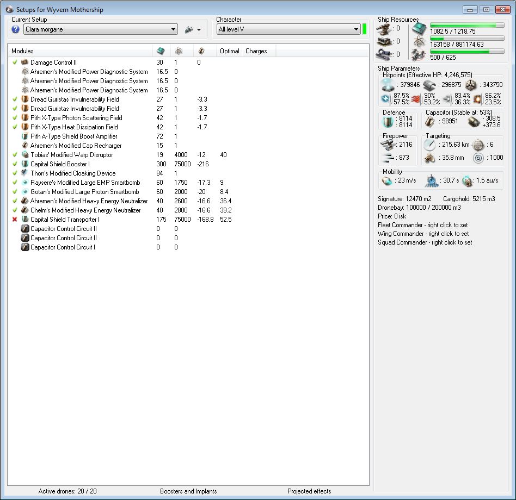The image size is (516, 500).
Task: Click the Dronebay: 100000 / 200000 m3 text
Action: [x=419, y=208]
